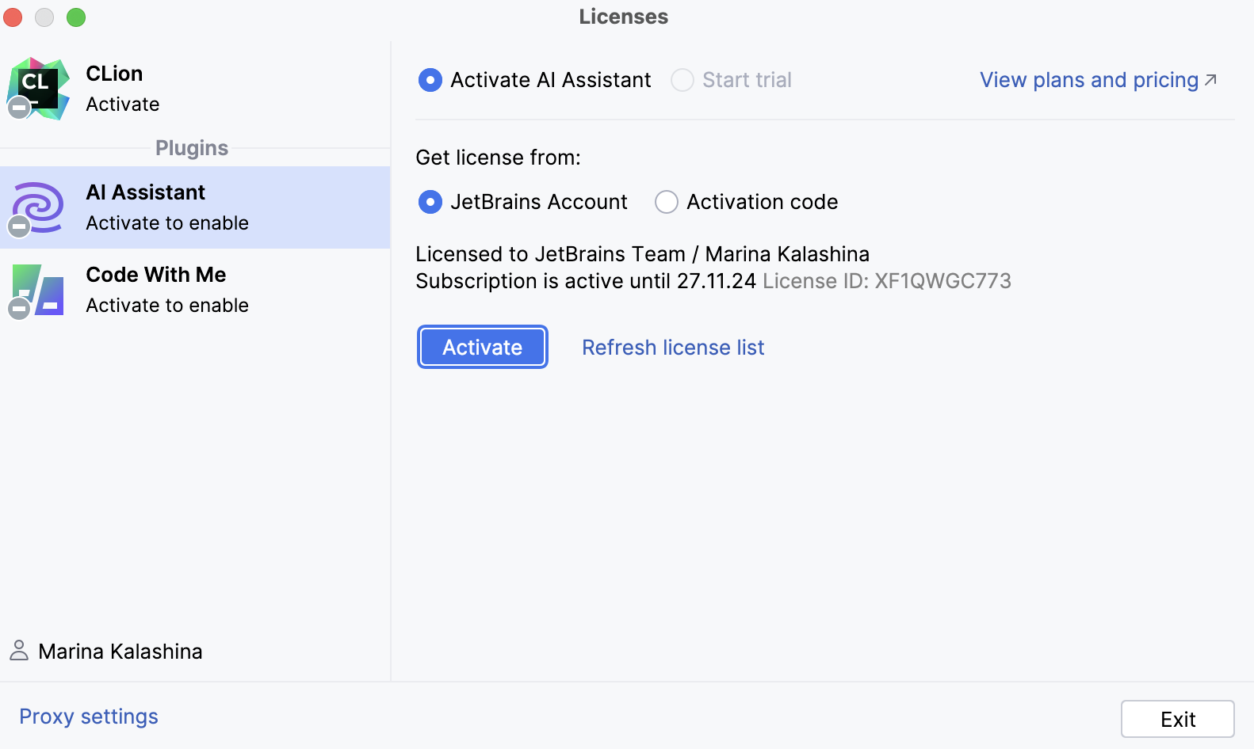Select AI Assistant in the plugins list
The width and height of the screenshot is (1254, 749).
point(195,207)
